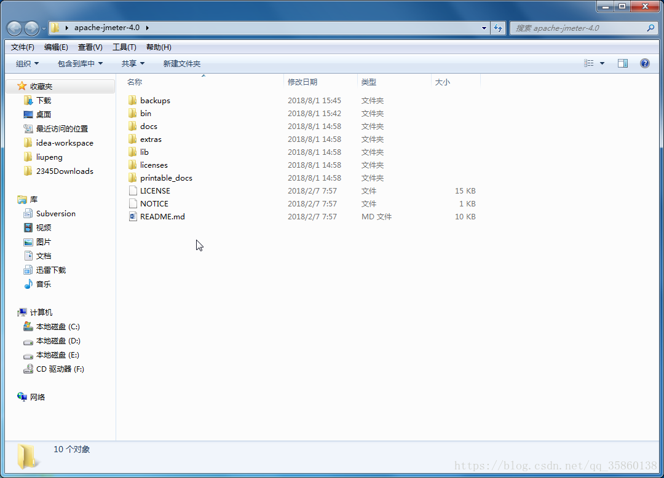
Task: Expand the address bar history dropdown
Action: pyautogui.click(x=484, y=28)
